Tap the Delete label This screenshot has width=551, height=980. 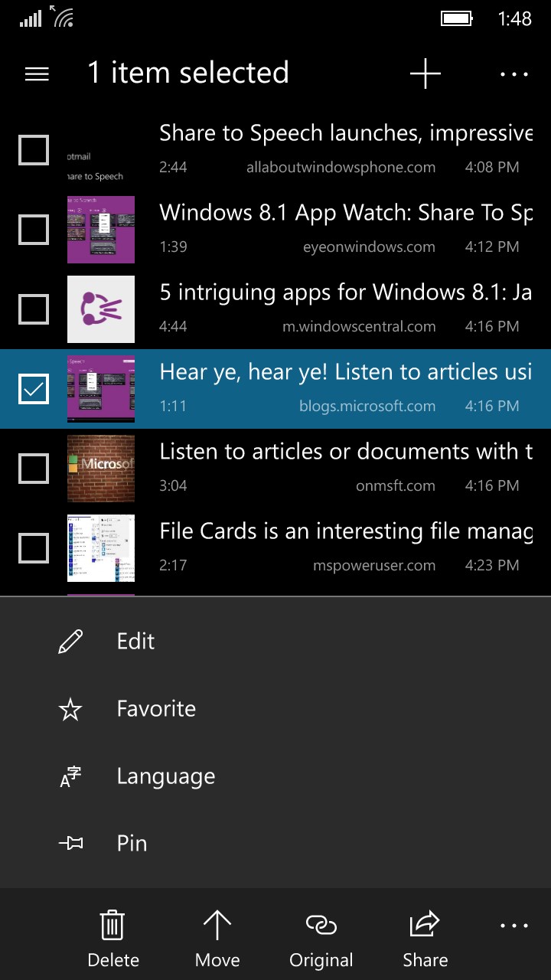point(113,960)
